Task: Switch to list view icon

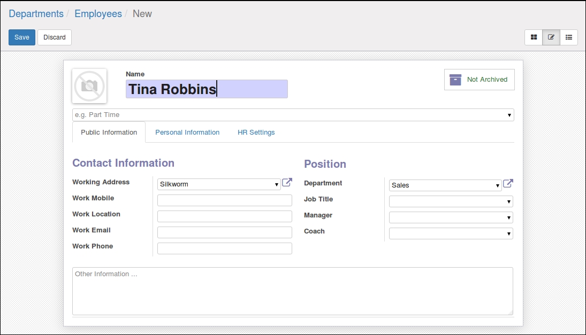Action: point(569,37)
